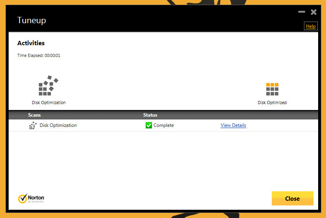Close the Tuneup window with X

tap(313, 12)
